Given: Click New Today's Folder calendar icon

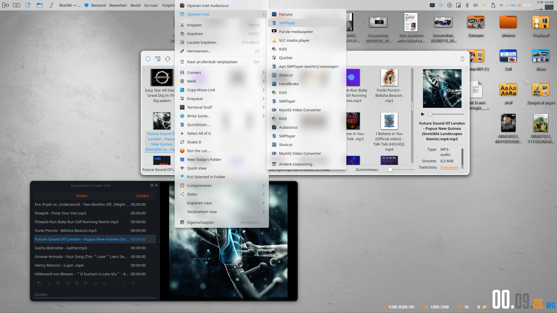Looking at the screenshot, I should click(x=182, y=159).
